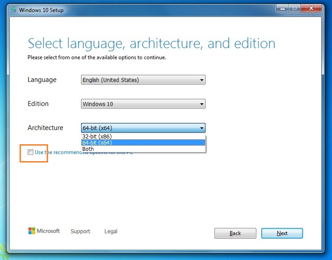Click the Language label
Screen dimensions: 332x260
[x=42, y=80]
